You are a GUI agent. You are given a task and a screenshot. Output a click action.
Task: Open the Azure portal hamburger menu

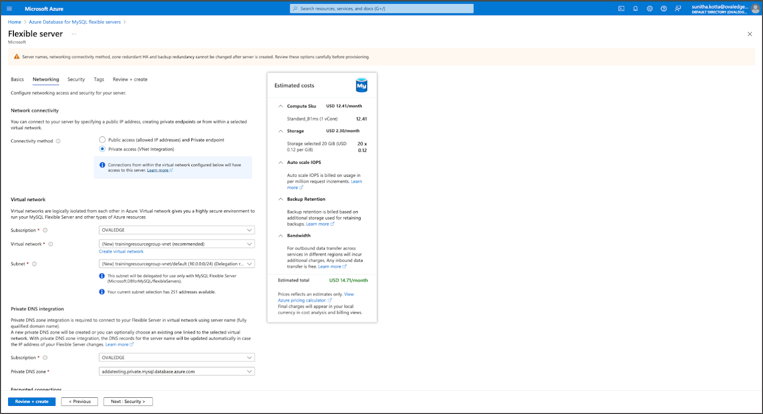(9, 9)
